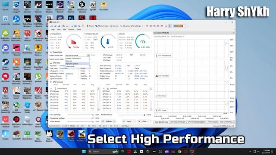276x155 pixels.
Task: Select Ultimate Performance power plan
Action: tap(77, 58)
